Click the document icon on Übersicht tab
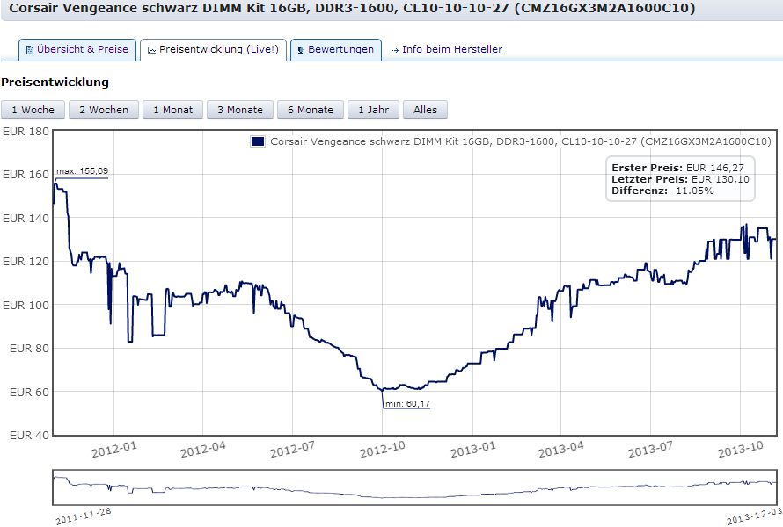The width and height of the screenshot is (783, 527). (29, 50)
